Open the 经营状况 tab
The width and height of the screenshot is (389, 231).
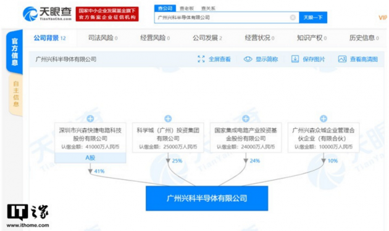[x=259, y=38]
